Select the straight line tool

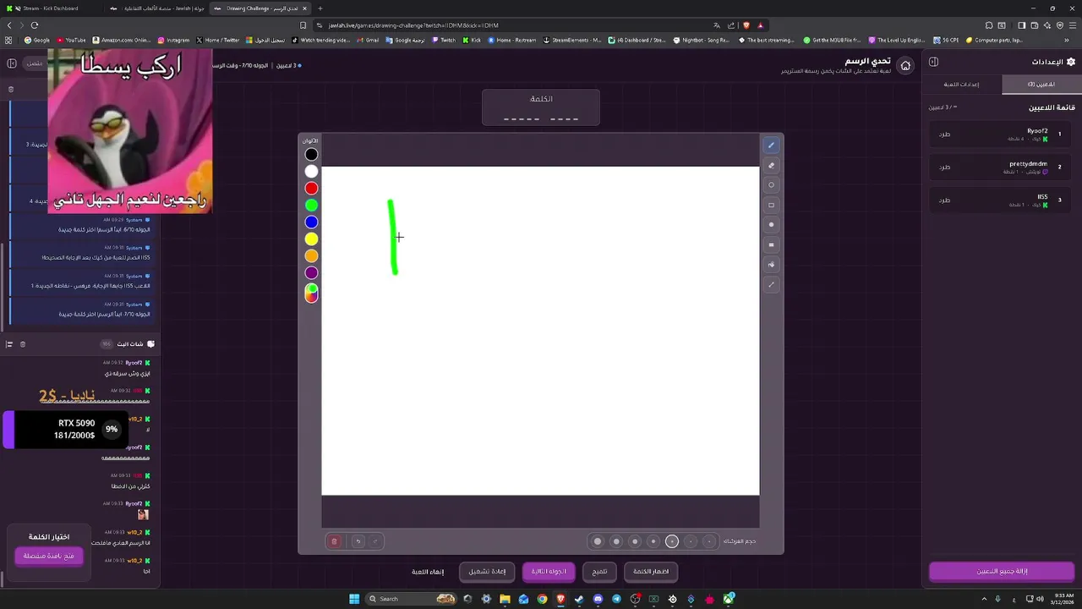[x=771, y=285]
